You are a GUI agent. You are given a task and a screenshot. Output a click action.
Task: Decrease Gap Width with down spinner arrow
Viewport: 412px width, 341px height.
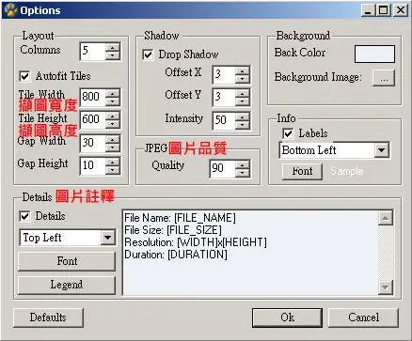[113, 147]
